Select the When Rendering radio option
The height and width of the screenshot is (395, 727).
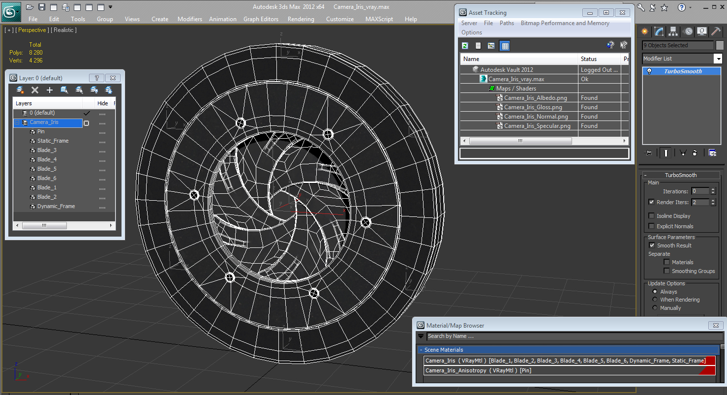point(655,300)
